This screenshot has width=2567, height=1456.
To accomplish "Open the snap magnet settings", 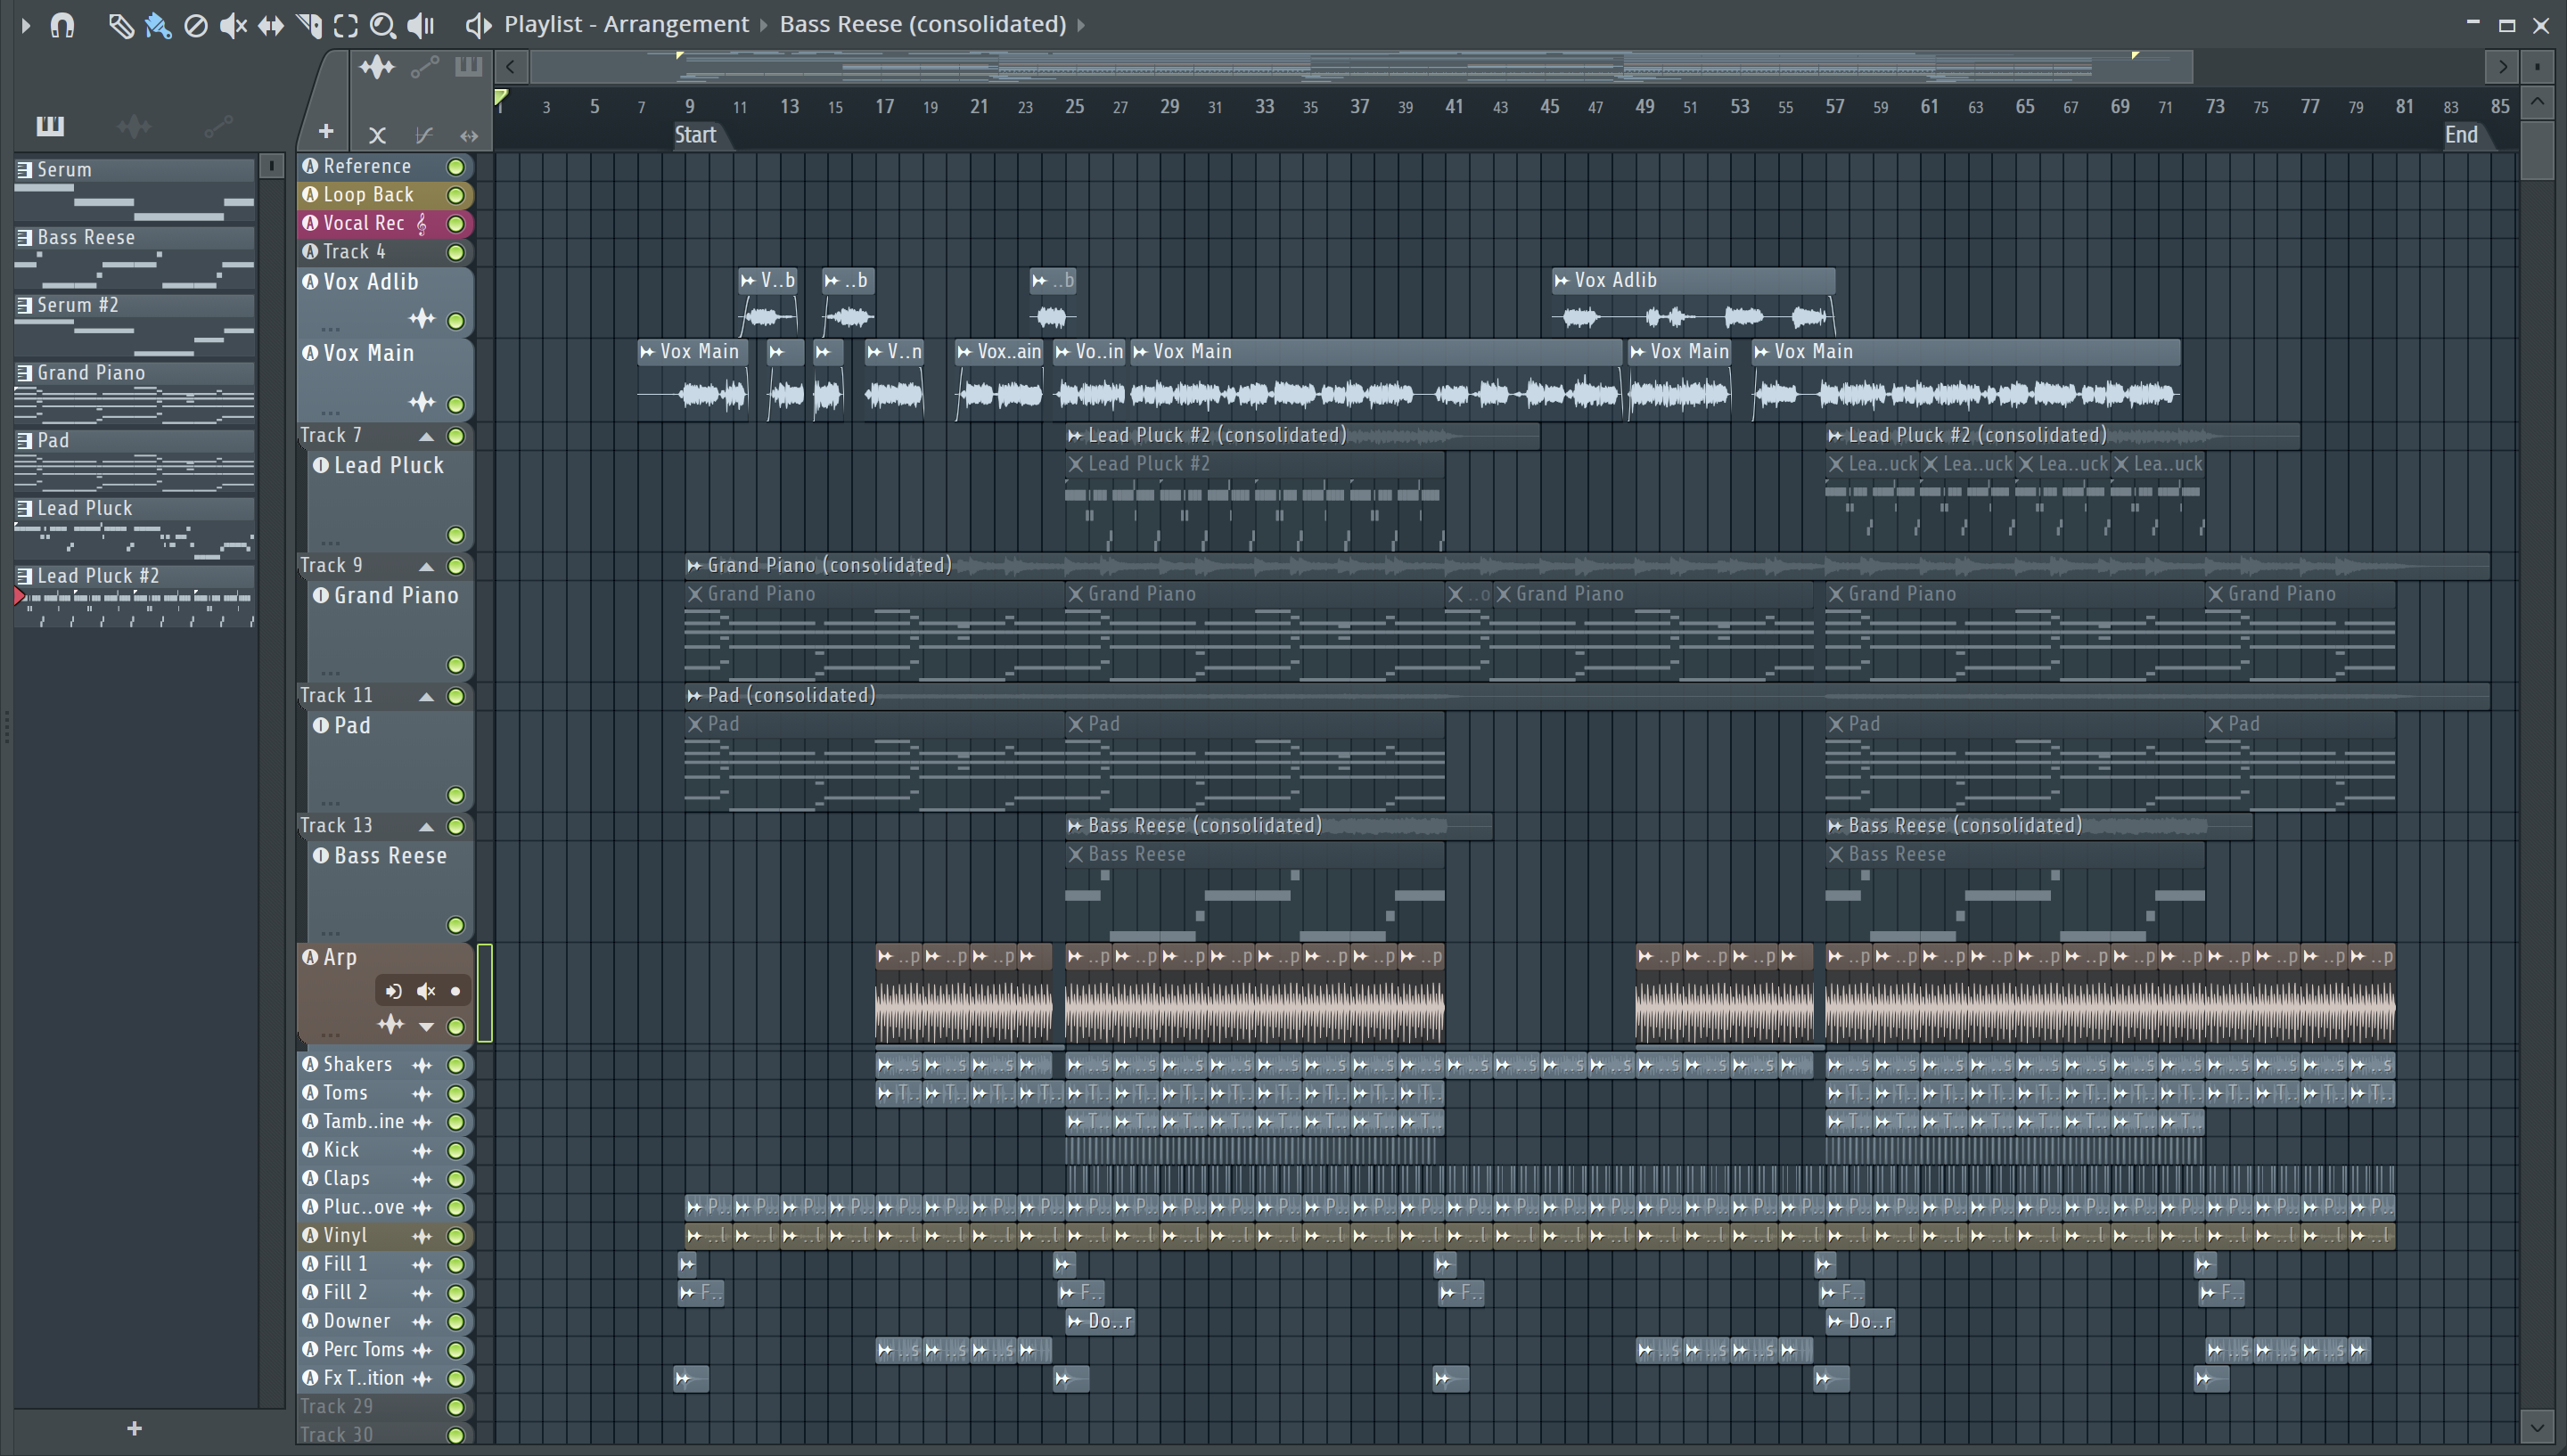I will 62,25.
